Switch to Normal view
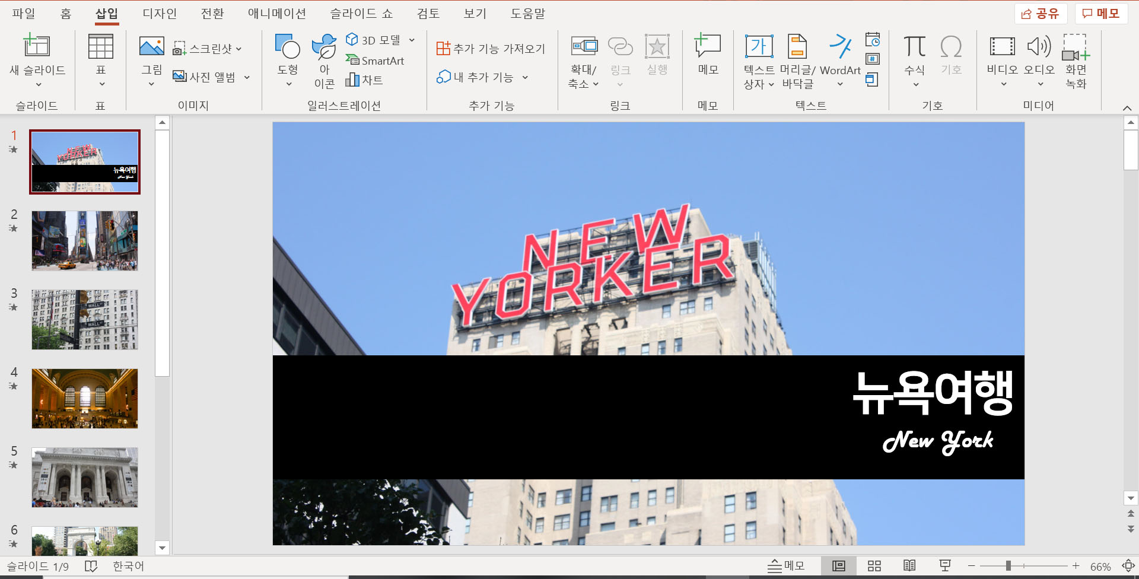Viewport: 1139px width, 579px height. 839,566
